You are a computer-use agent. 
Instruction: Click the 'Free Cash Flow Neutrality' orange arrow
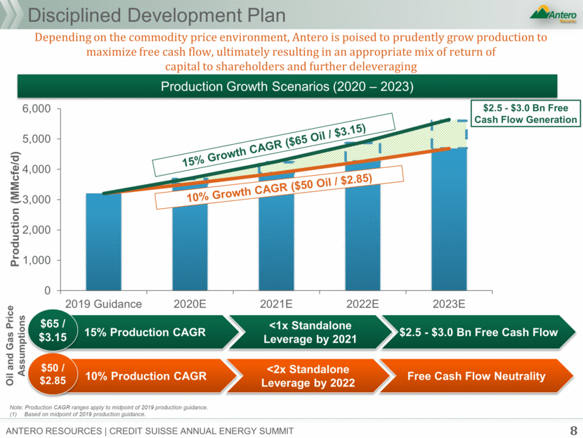[477, 376]
